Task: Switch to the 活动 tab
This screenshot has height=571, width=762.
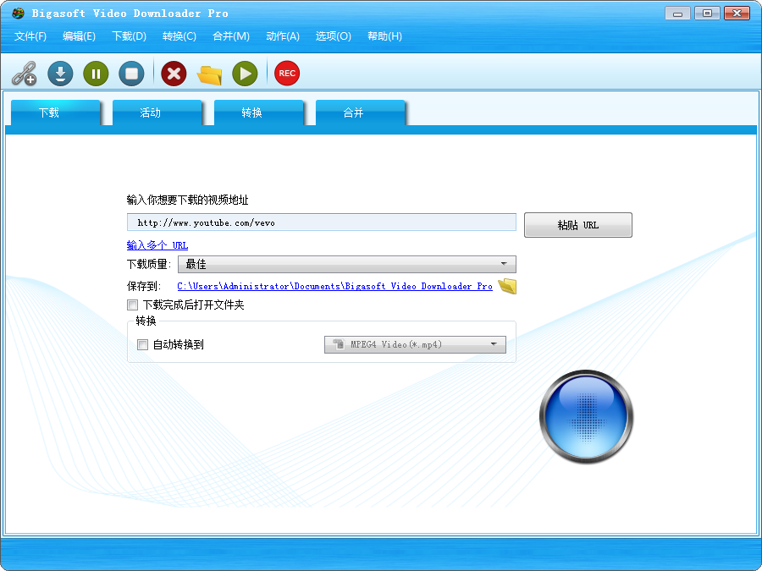Action: [x=157, y=113]
